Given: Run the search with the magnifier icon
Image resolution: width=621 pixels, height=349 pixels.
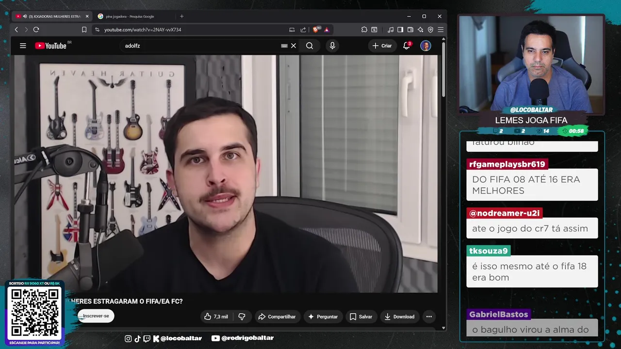Looking at the screenshot, I should point(310,46).
